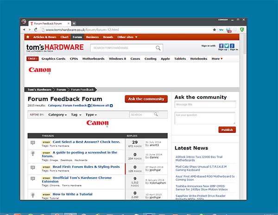Click the Message title input field
This screenshot has width=278, height=215.
coord(205,105)
